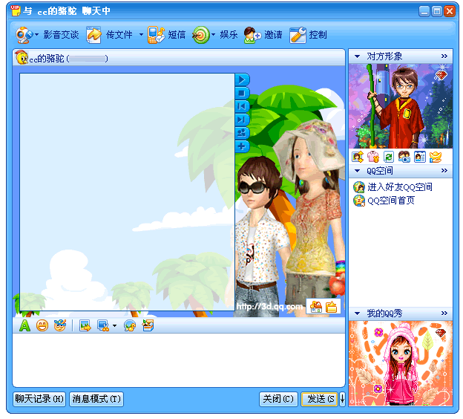
Task: Click first QQ show icon with the orange arrow
Action: (x=358, y=157)
